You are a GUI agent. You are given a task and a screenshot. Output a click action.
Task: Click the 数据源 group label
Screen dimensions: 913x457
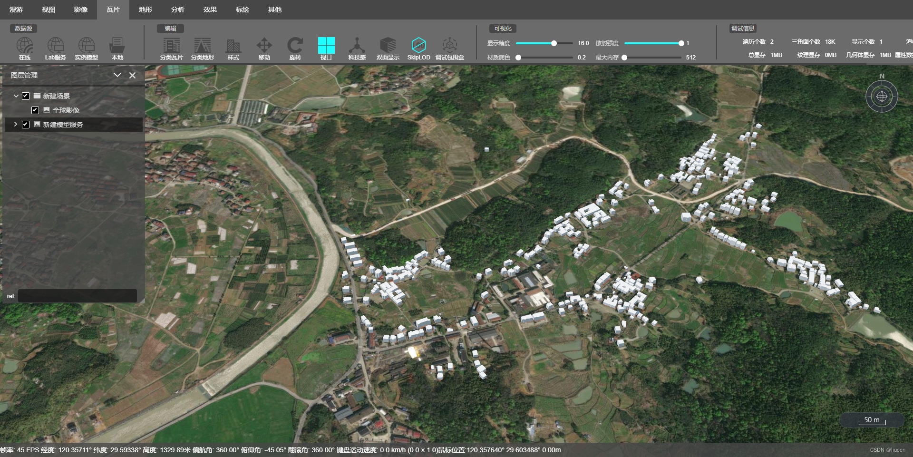[x=23, y=29]
